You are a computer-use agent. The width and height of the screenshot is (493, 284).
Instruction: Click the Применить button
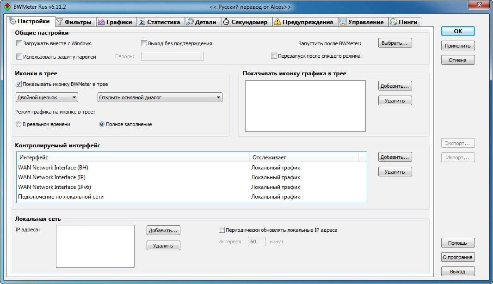458,46
